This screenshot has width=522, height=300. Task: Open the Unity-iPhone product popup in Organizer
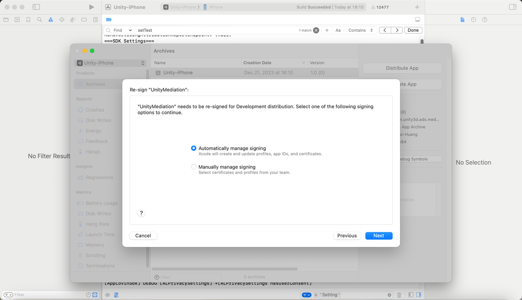tap(110, 63)
